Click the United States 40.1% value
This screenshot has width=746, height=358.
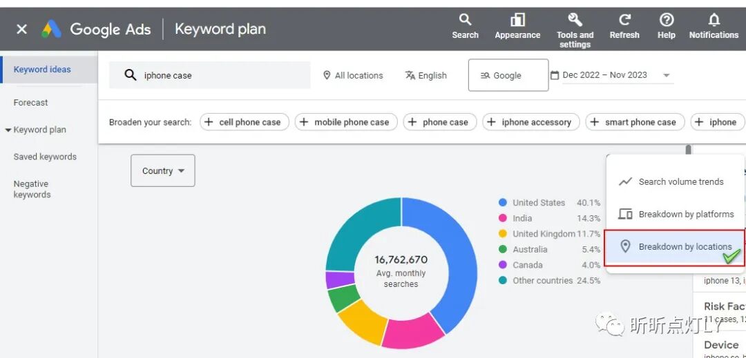589,203
